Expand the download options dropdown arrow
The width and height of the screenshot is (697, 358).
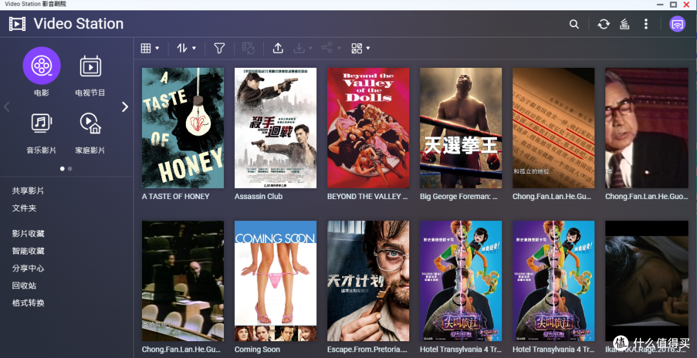(310, 48)
